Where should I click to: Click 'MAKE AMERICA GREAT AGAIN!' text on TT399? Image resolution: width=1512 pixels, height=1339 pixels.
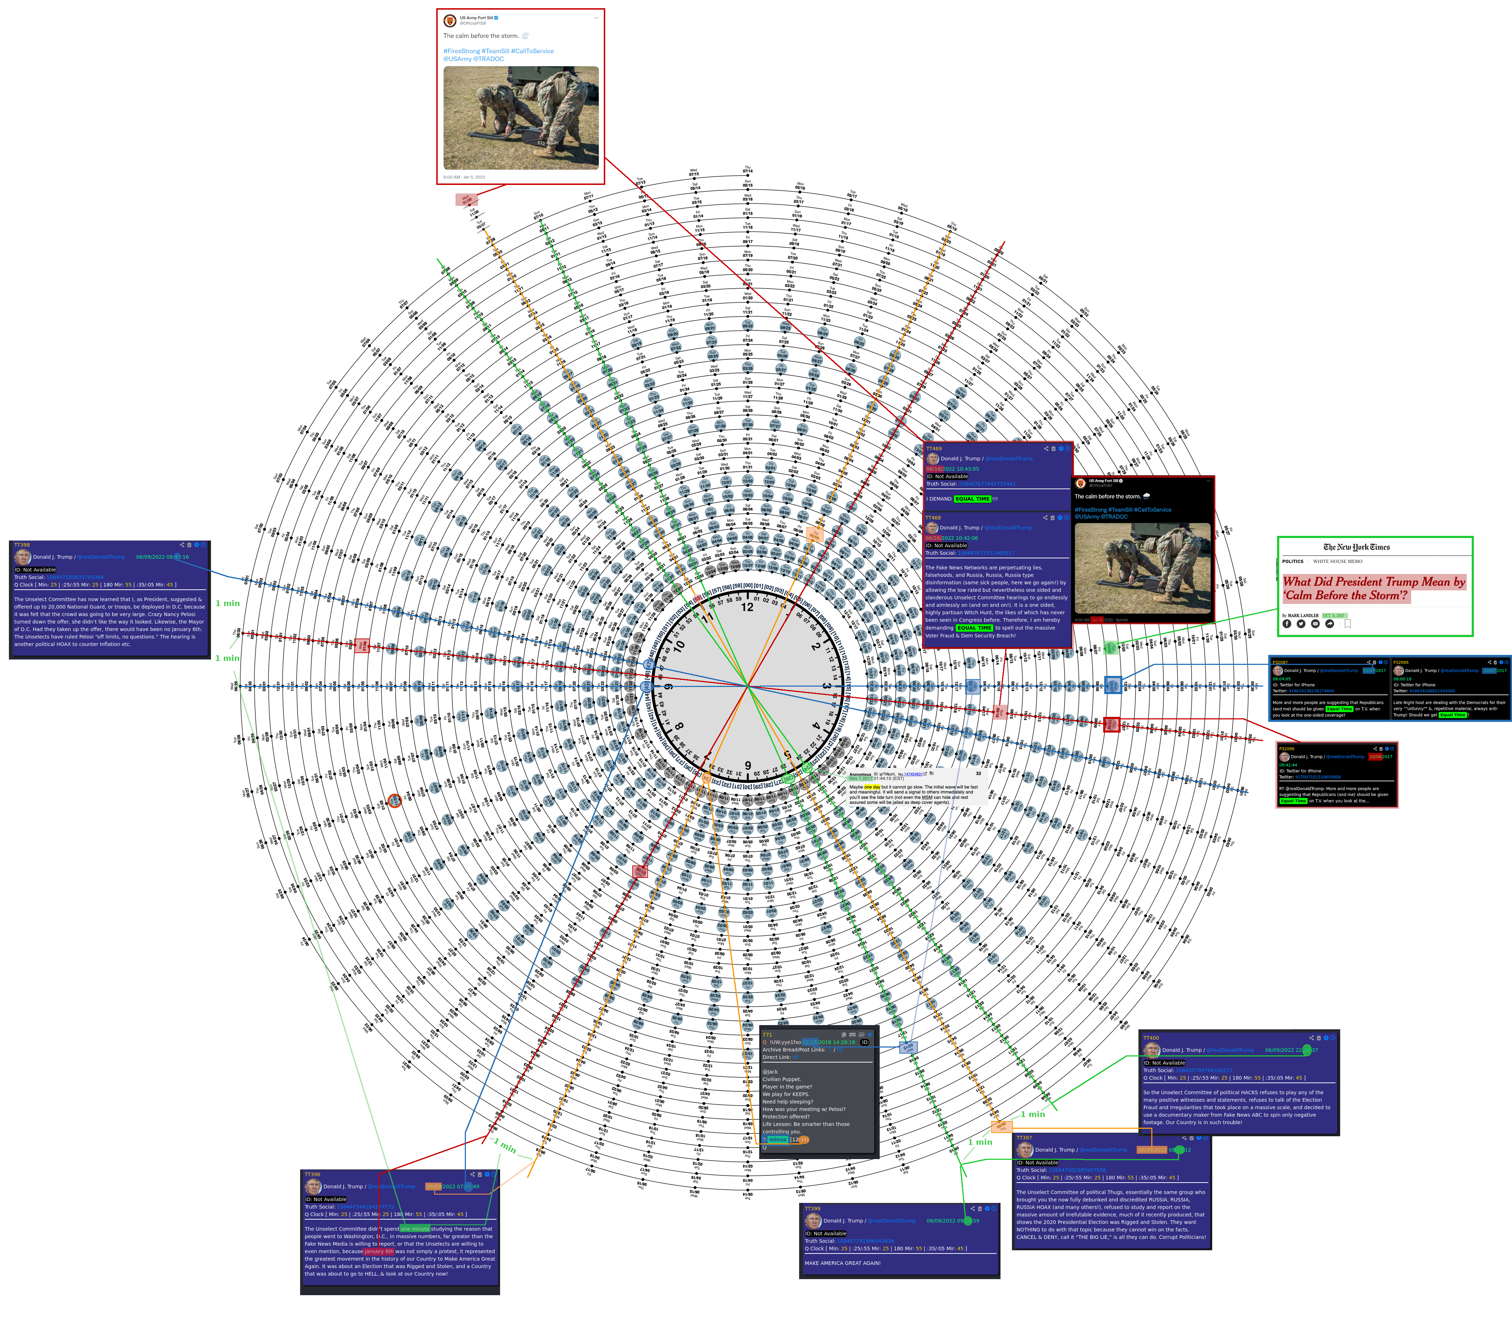coord(843,1263)
